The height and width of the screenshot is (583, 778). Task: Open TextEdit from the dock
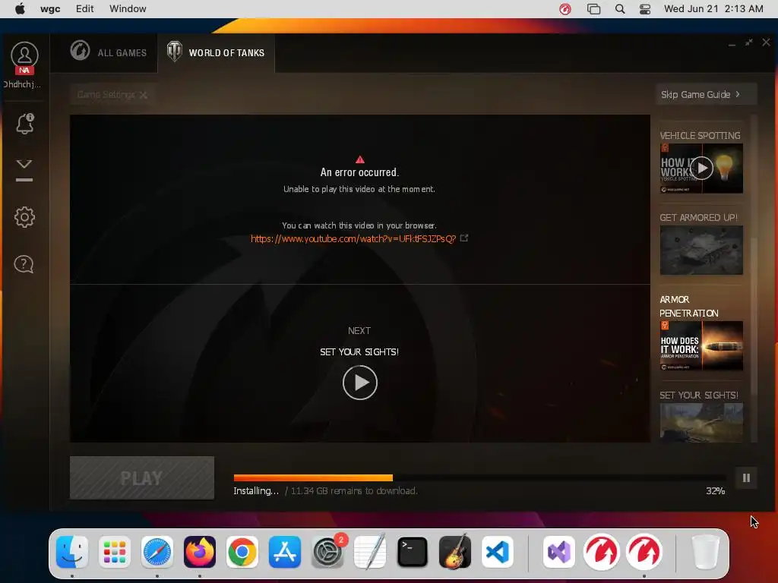pyautogui.click(x=370, y=552)
